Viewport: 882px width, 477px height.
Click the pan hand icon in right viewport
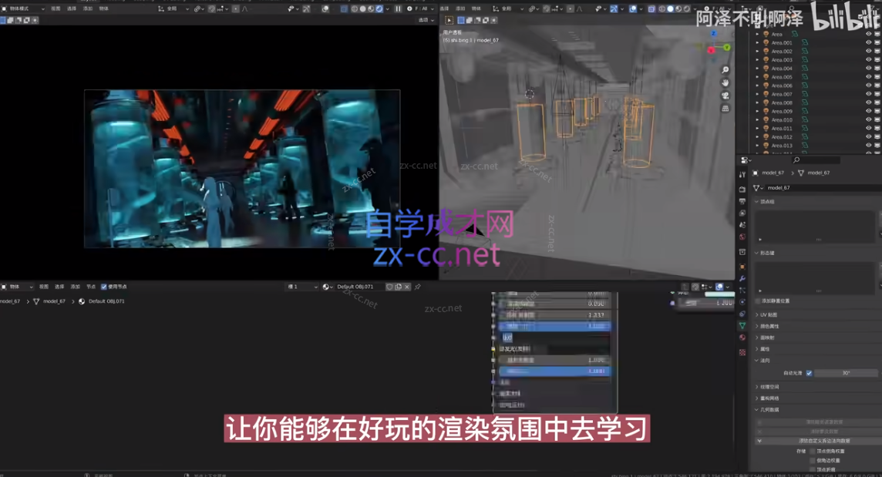click(725, 82)
